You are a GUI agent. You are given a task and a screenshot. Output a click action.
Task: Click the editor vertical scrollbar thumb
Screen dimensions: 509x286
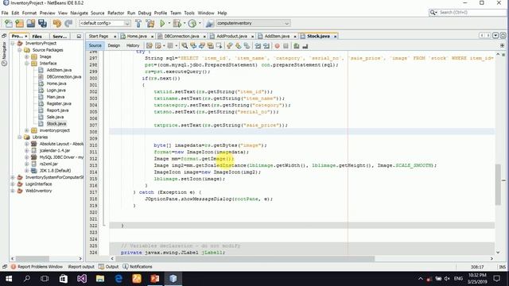pos(498,184)
